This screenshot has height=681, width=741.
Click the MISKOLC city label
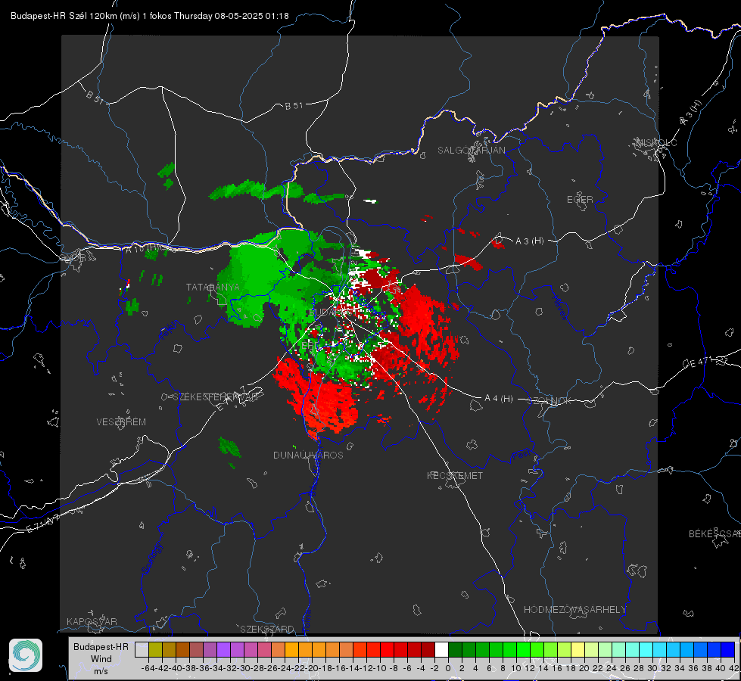656,142
